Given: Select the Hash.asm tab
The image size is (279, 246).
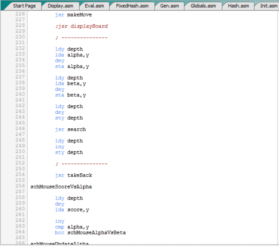Looking at the screenshot, I should click(x=238, y=6).
